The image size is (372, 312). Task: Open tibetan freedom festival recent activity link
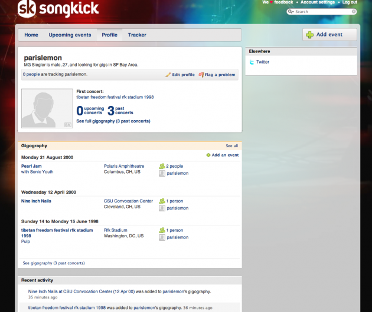pos(67,308)
